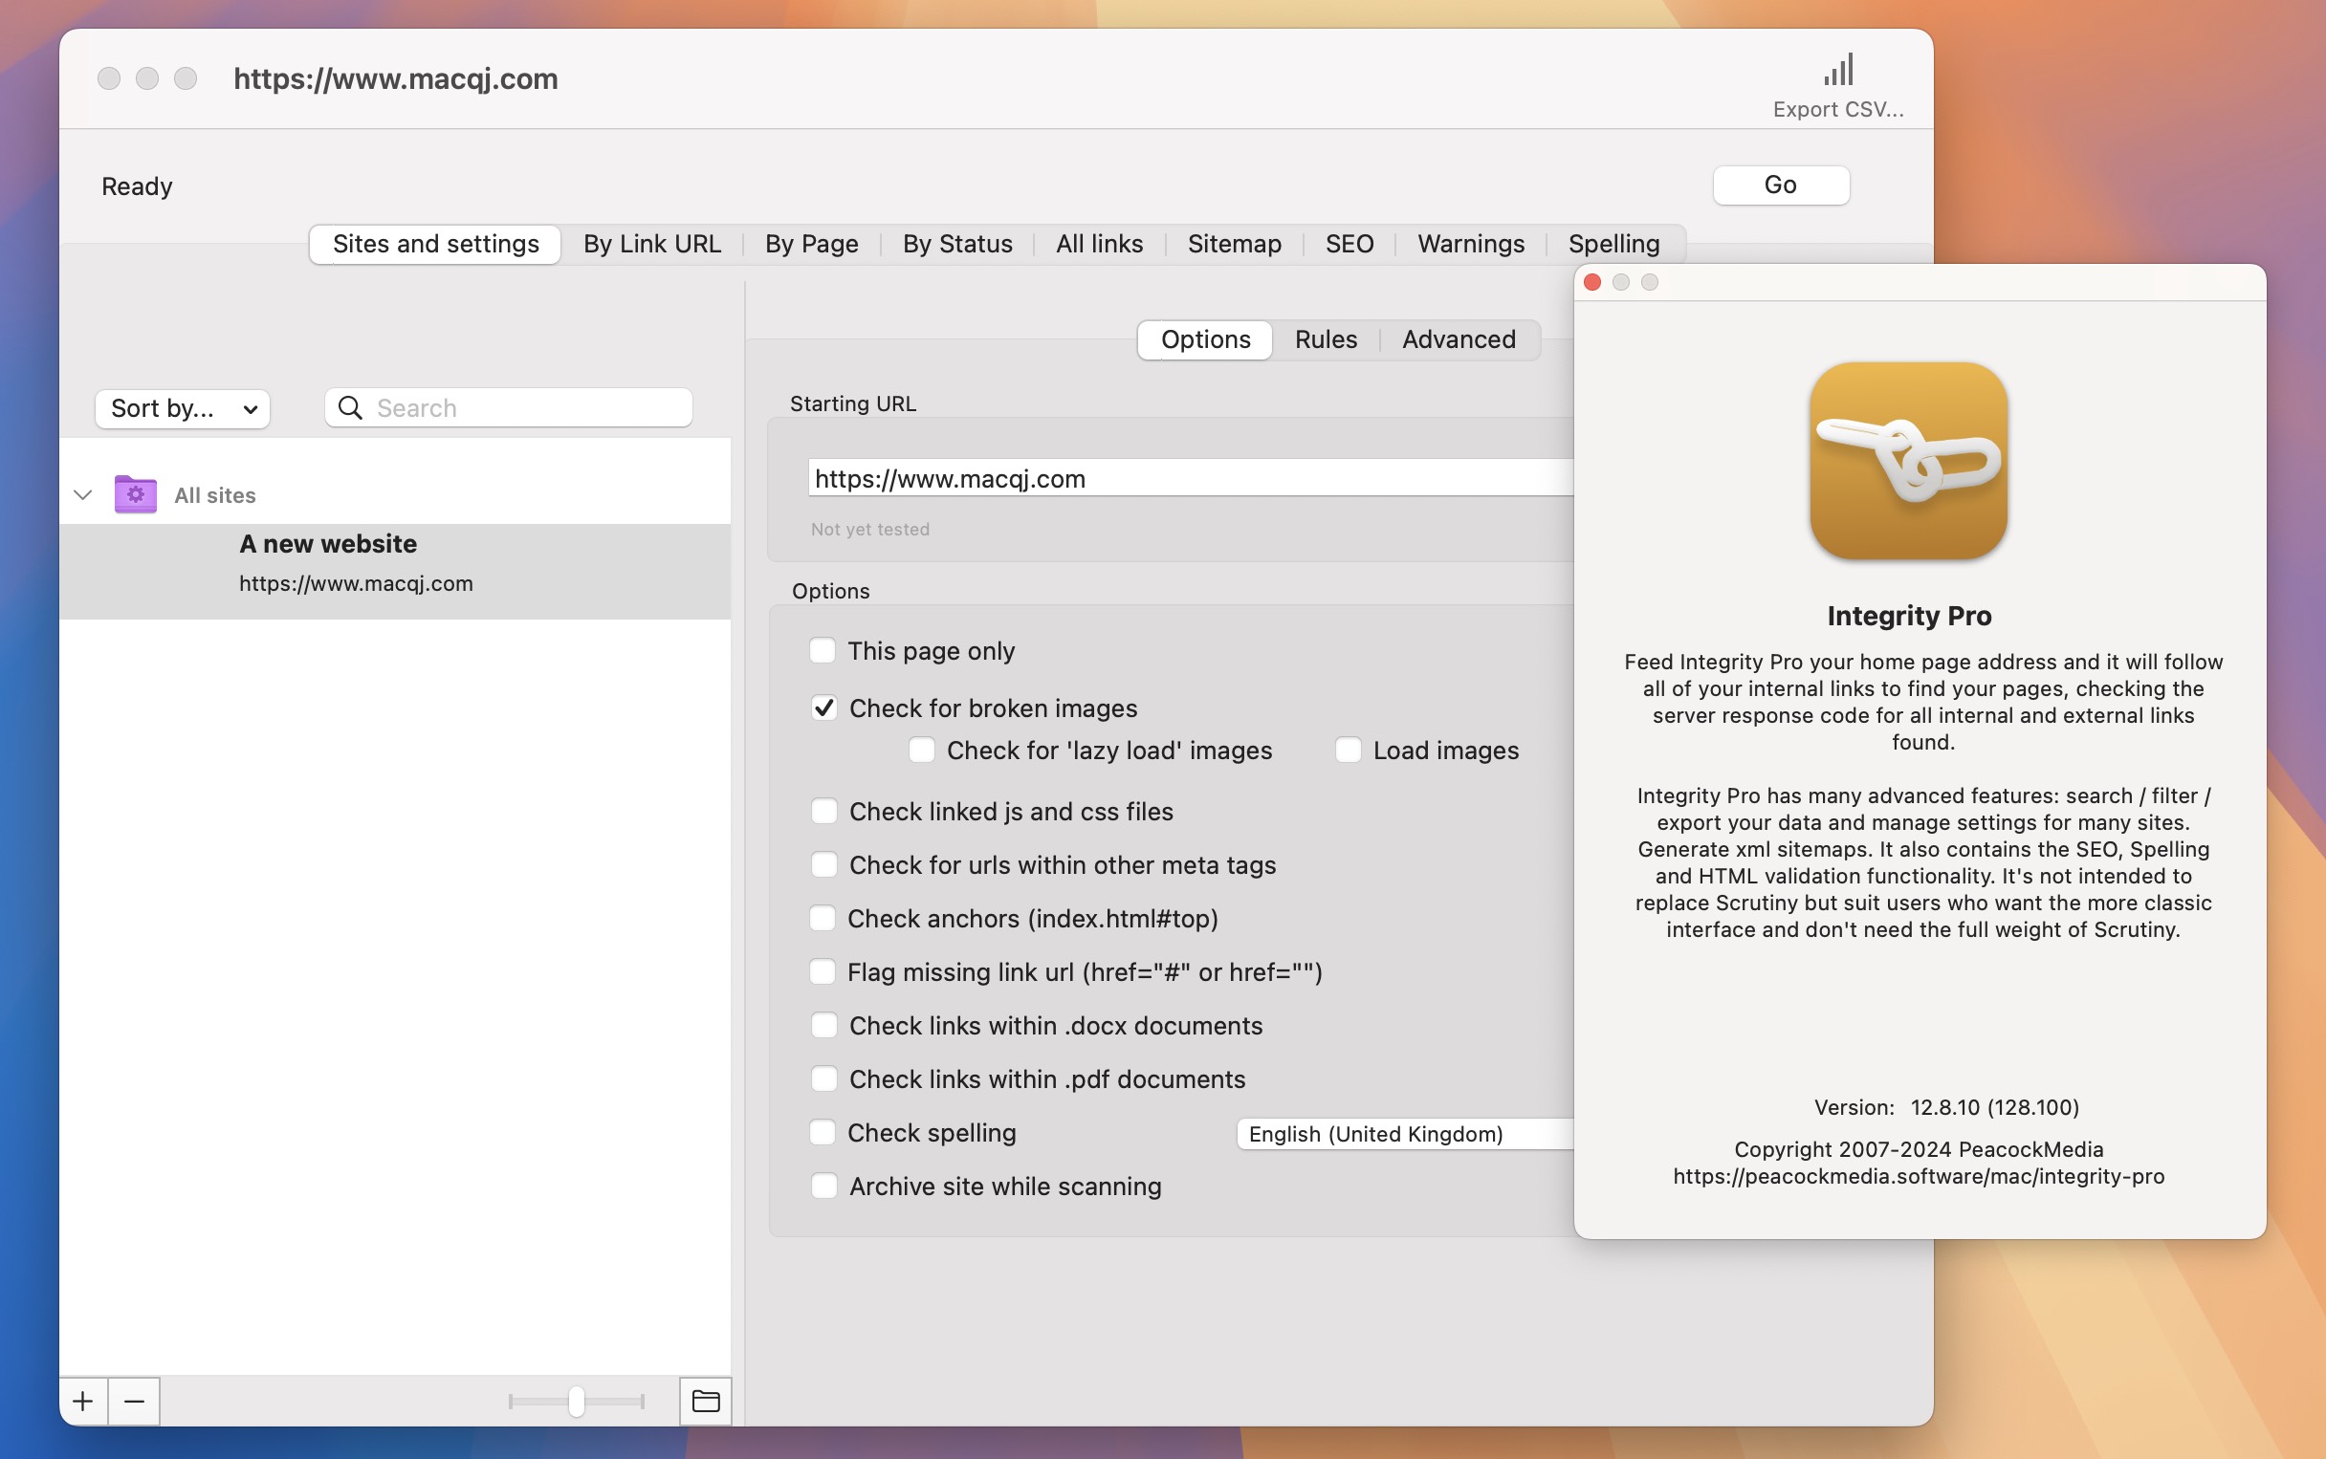The height and width of the screenshot is (1459, 2326).
Task: Click 'Copyright 2007-2024 PeacockMedia' text
Action: 1919,1149
